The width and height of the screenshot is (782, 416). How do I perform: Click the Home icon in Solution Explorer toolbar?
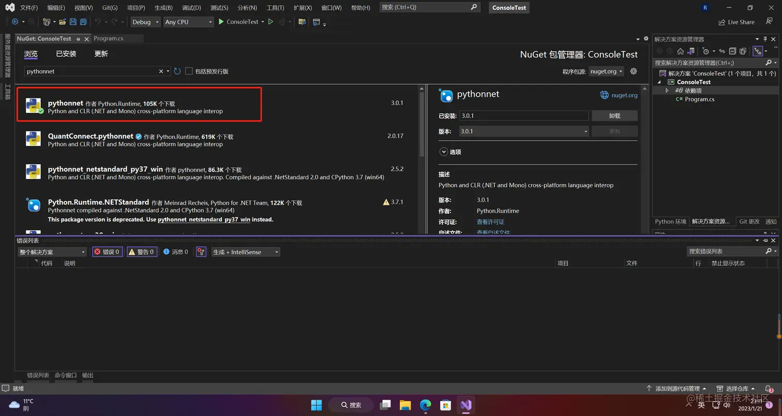[680, 51]
